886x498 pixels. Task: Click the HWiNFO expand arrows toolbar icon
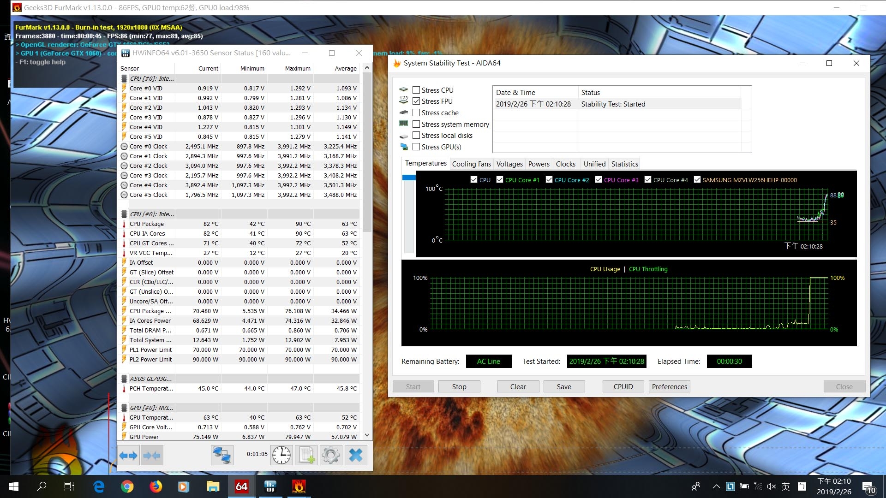(x=128, y=456)
